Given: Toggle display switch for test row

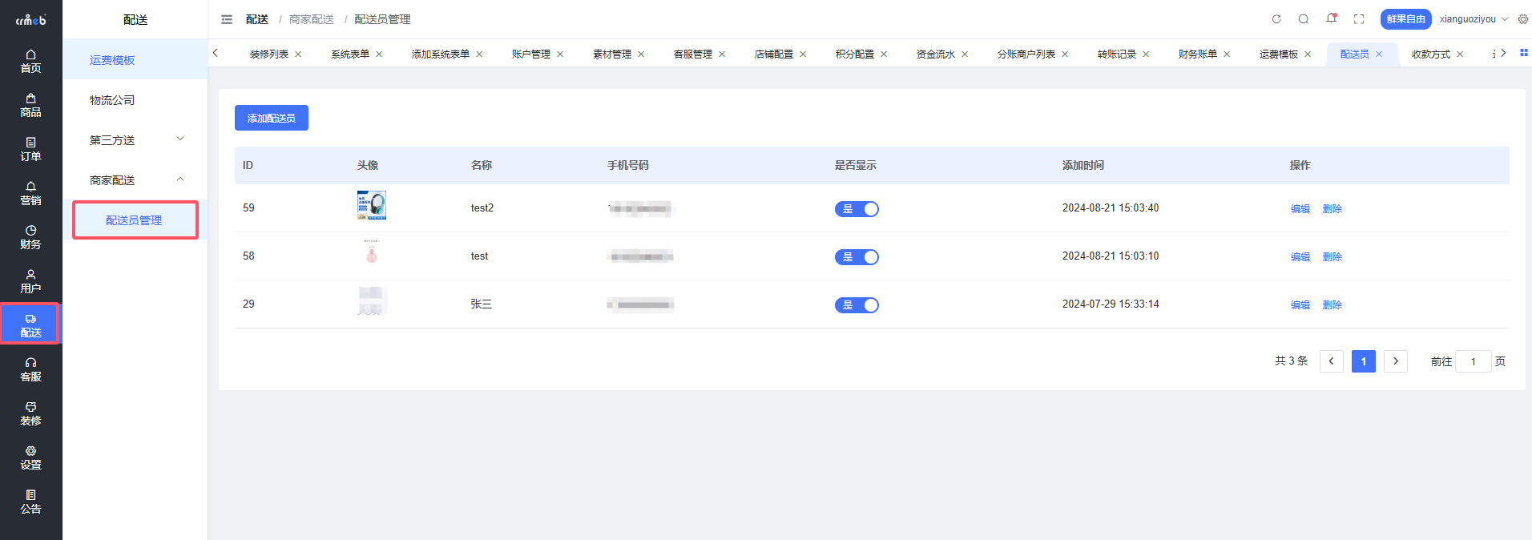Looking at the screenshot, I should tap(857, 257).
